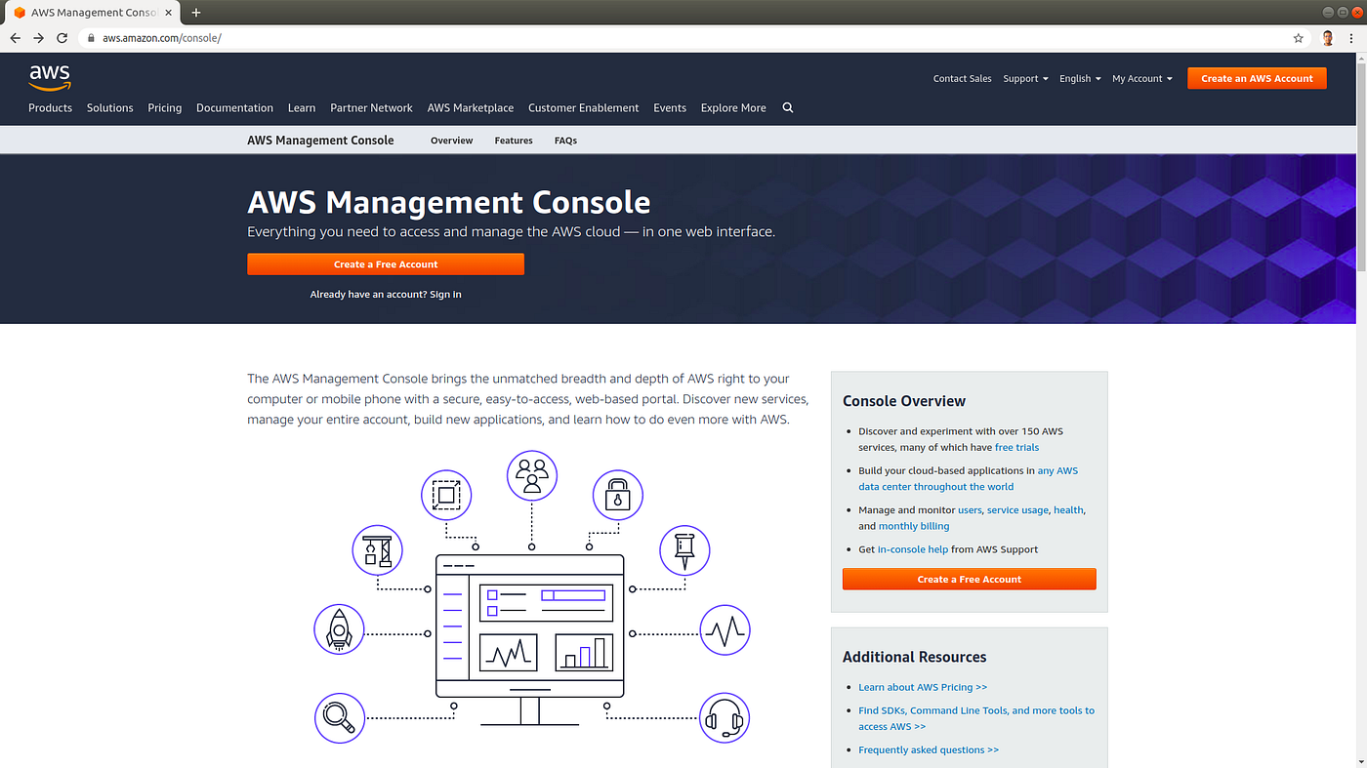
Task: Click the padlock icon in the address bar
Action: tap(90, 37)
